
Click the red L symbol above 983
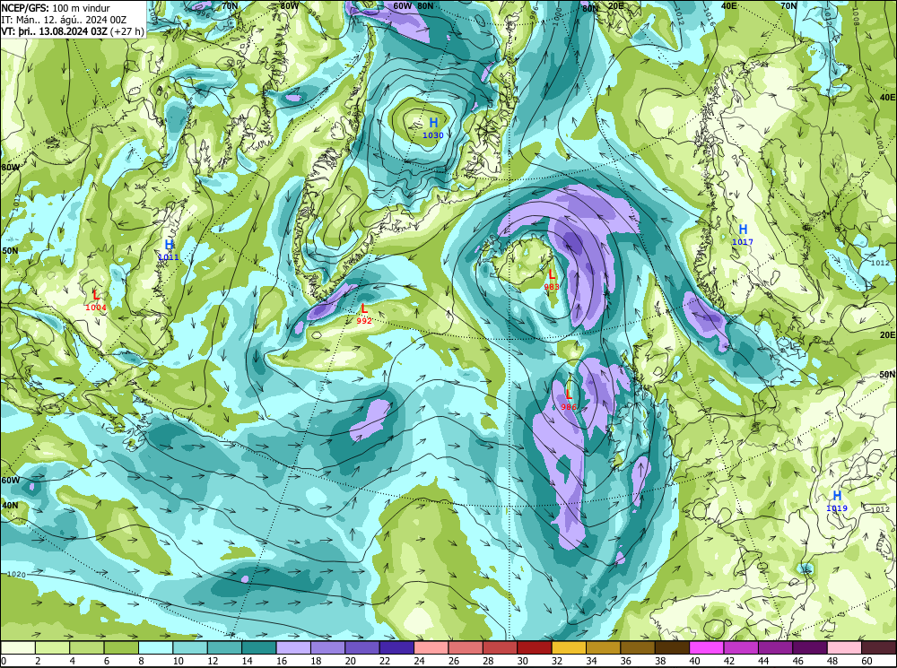click(x=552, y=275)
